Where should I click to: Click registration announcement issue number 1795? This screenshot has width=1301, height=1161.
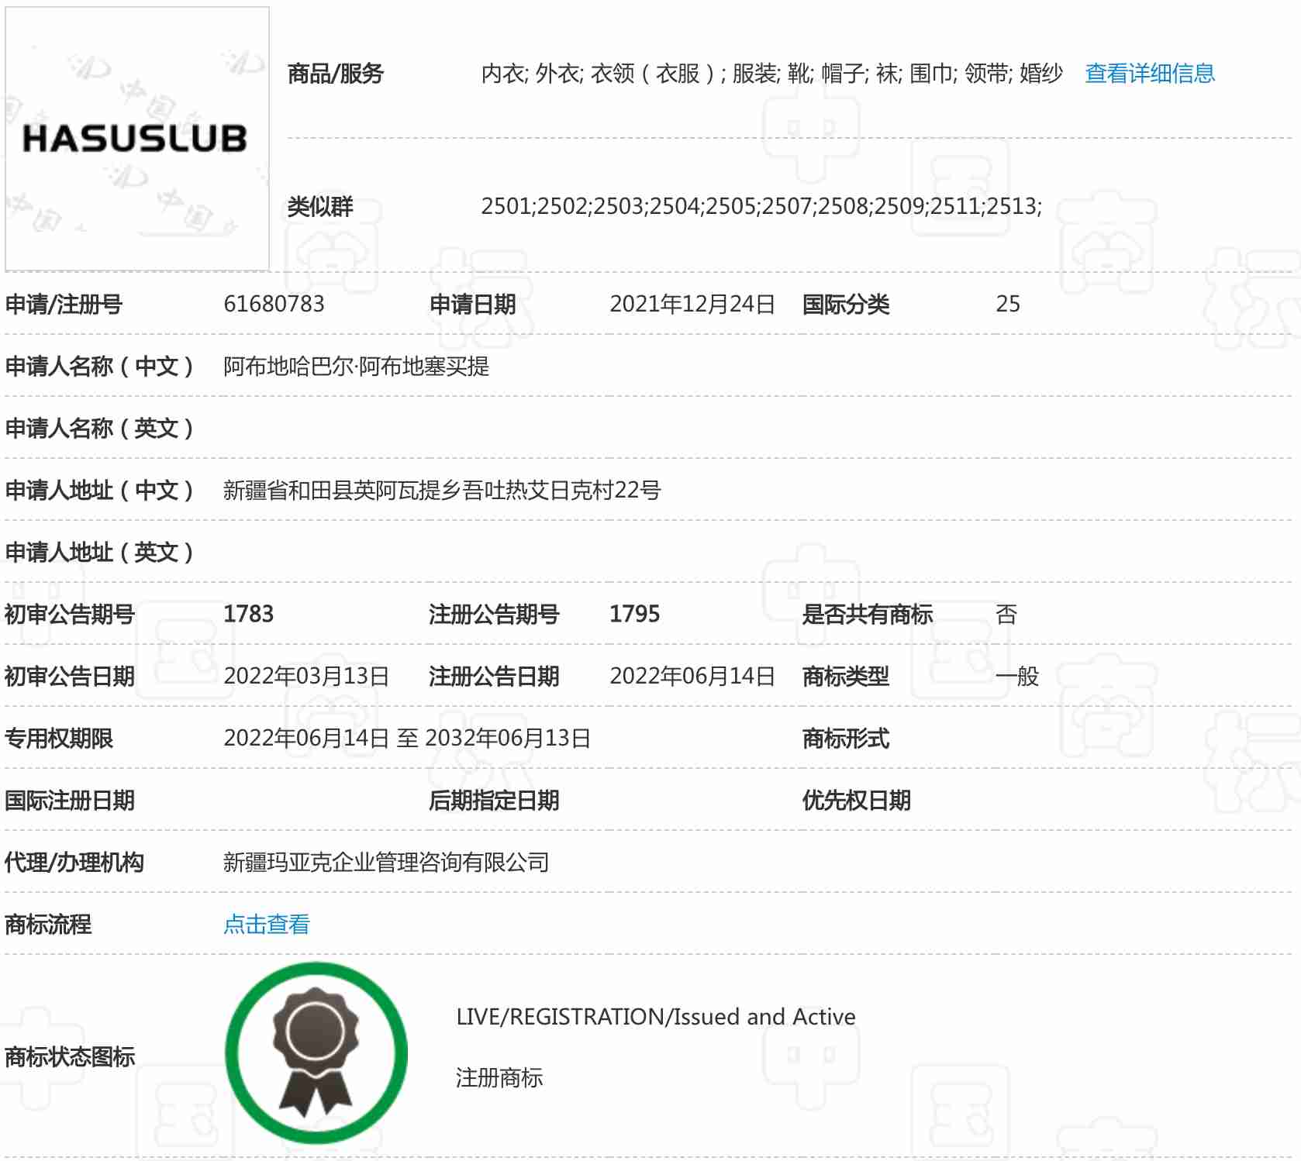click(634, 614)
